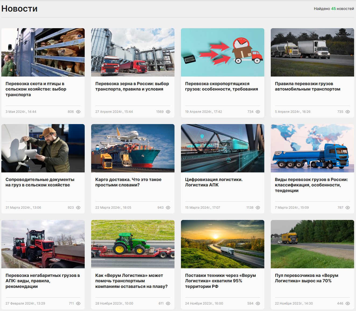This screenshot has width=356, height=311.
Task: Click the eye views icon beside 1138
Action: (x=258, y=208)
